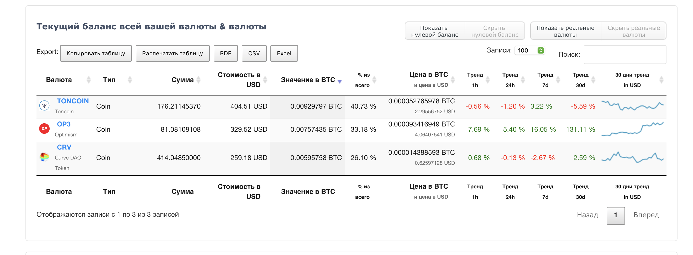Click the Toncoin coin logo icon
Viewport: 693px width, 255px height.
44,105
